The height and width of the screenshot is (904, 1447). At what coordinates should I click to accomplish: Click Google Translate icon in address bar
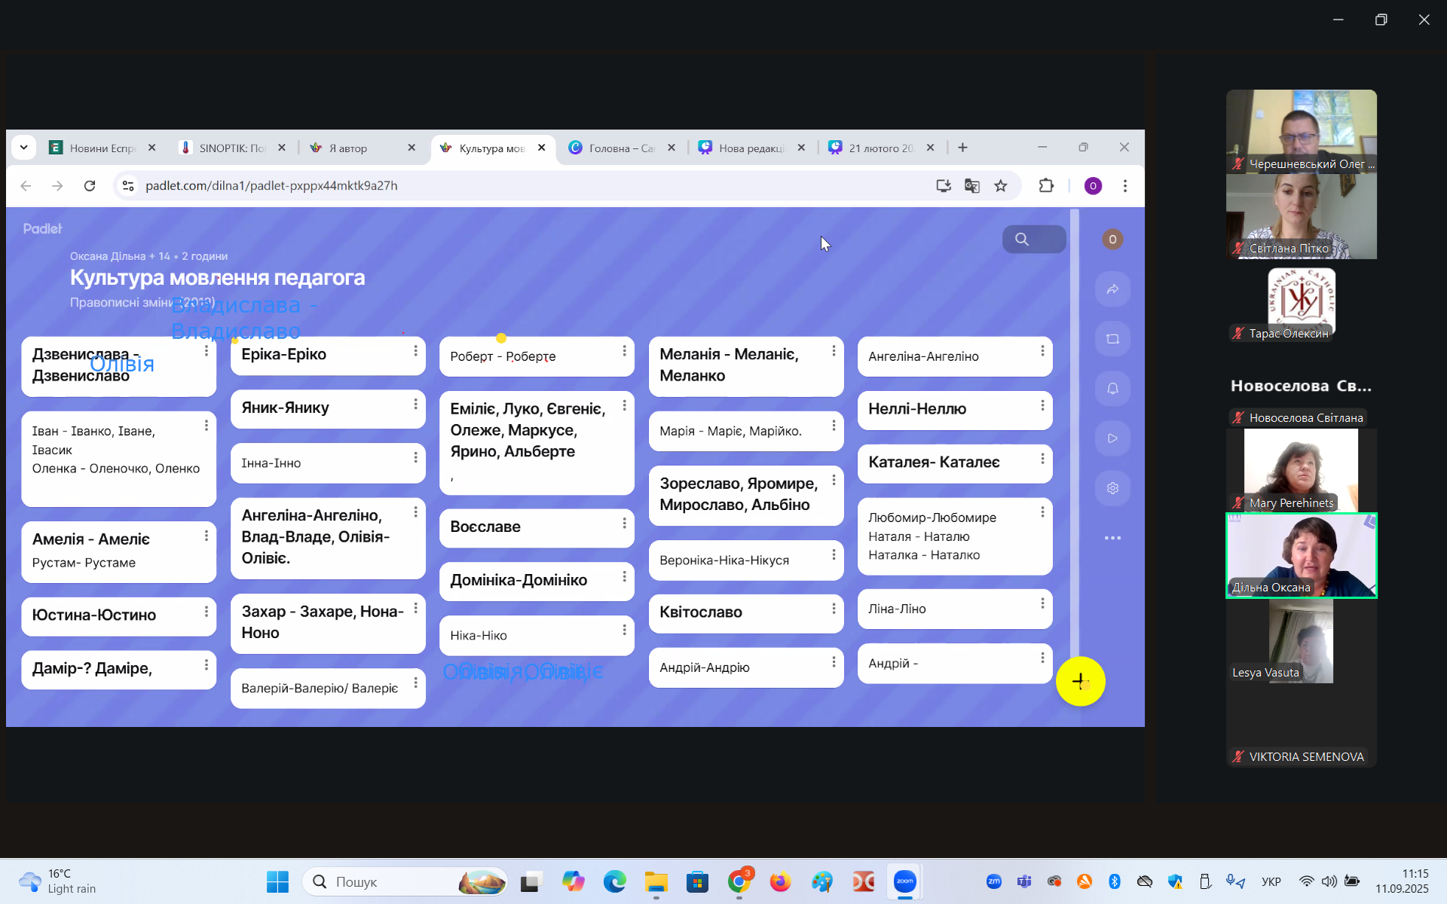(972, 186)
